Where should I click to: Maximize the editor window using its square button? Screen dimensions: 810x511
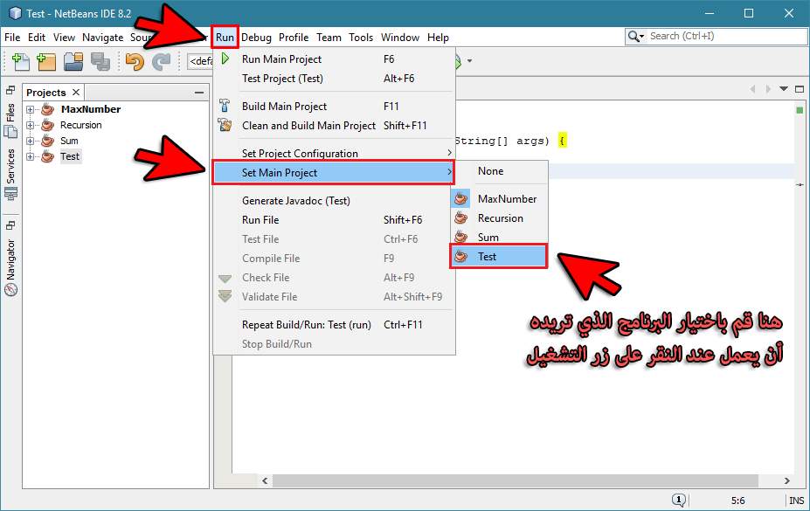[x=800, y=89]
